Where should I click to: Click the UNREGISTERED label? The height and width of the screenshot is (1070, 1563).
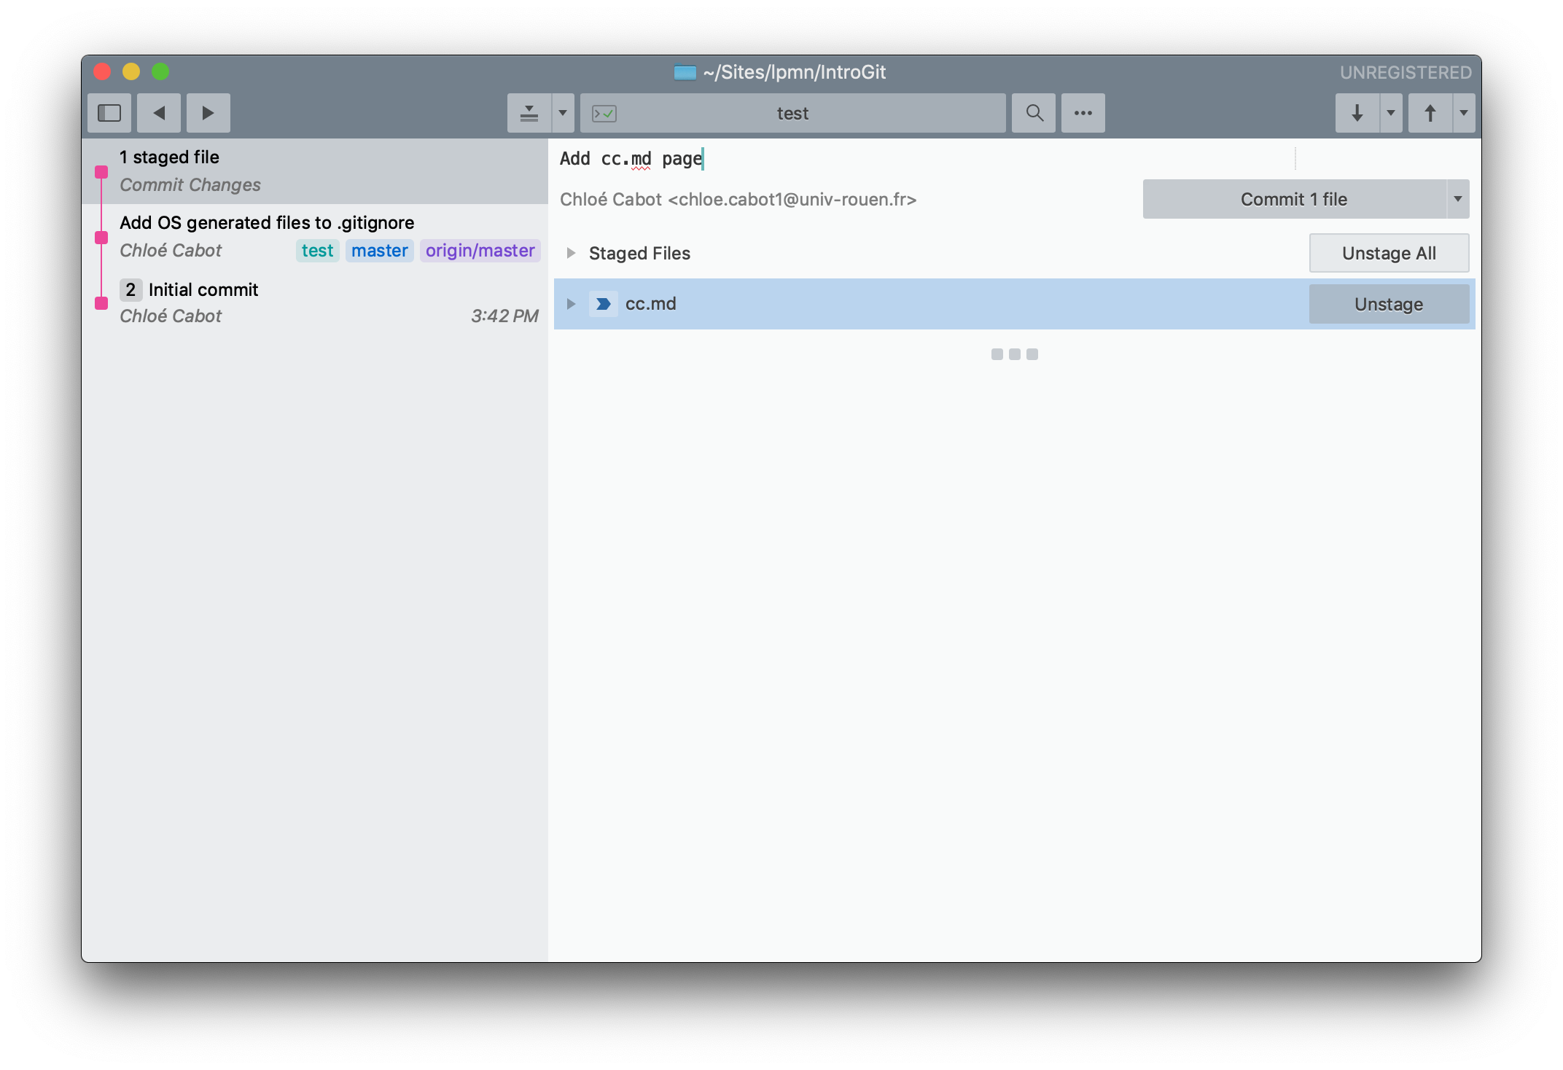coord(1406,73)
